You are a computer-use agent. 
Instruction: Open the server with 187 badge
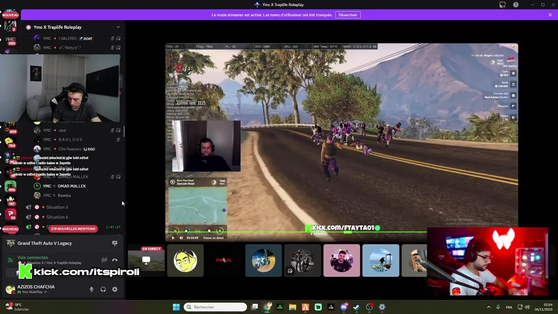(10, 200)
